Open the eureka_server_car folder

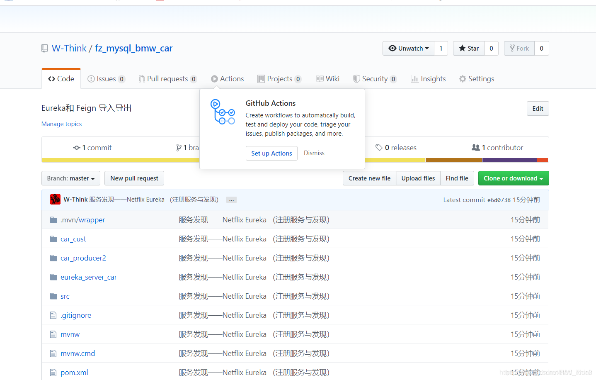click(89, 277)
